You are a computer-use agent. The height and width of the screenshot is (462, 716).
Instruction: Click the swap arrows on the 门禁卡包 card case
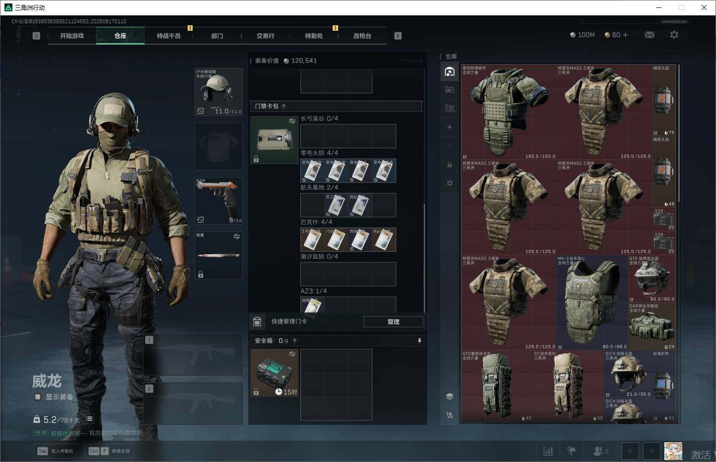[x=292, y=121]
